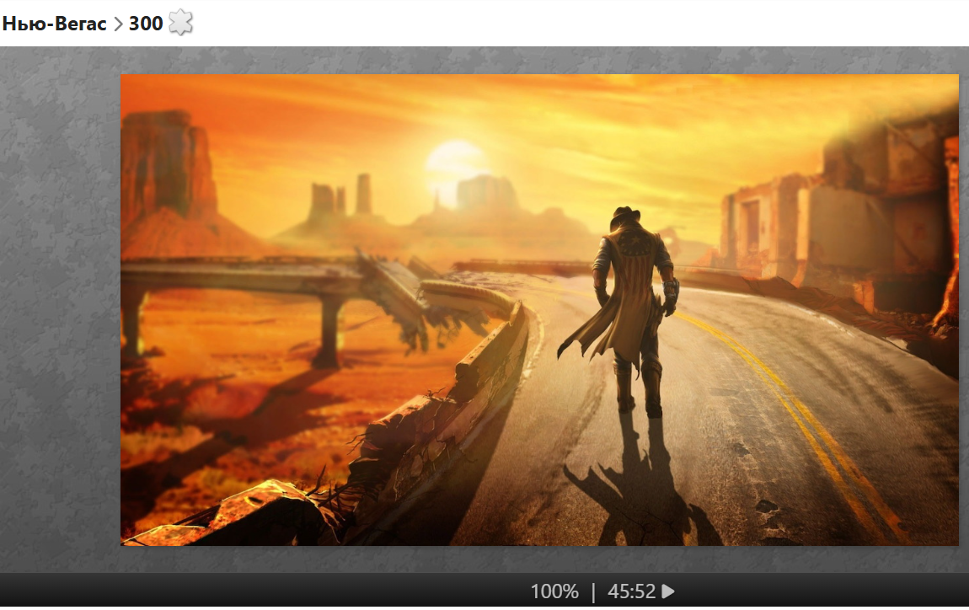Click the completed New Vegas puzzle image

[539, 310]
